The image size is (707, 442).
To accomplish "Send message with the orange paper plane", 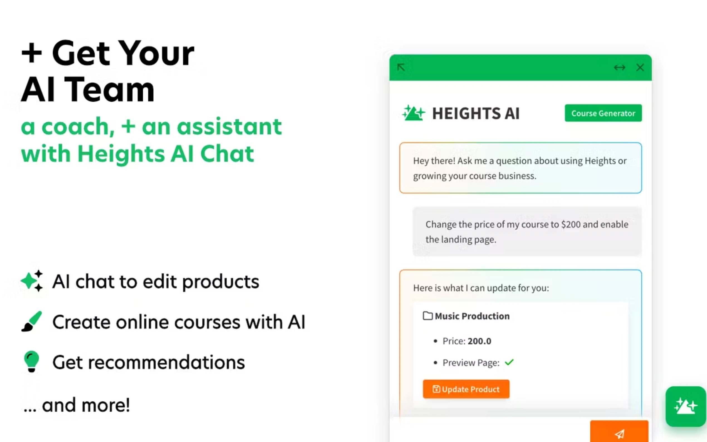I will point(619,433).
